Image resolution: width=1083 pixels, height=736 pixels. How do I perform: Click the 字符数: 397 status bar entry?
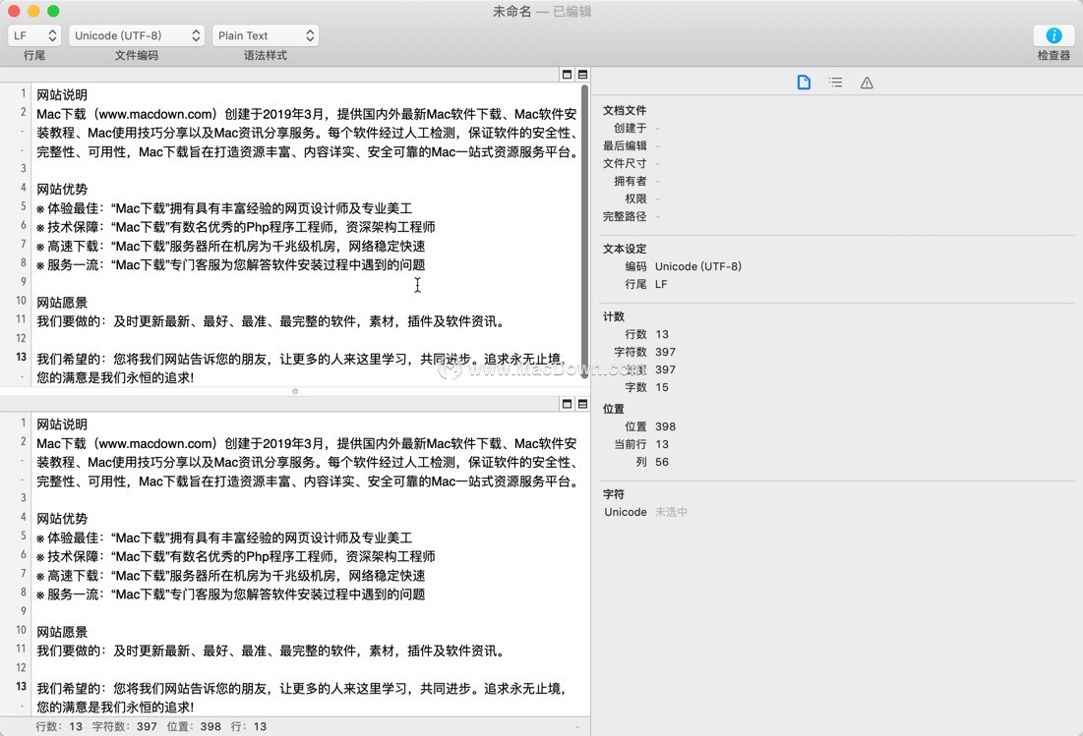click(x=124, y=726)
